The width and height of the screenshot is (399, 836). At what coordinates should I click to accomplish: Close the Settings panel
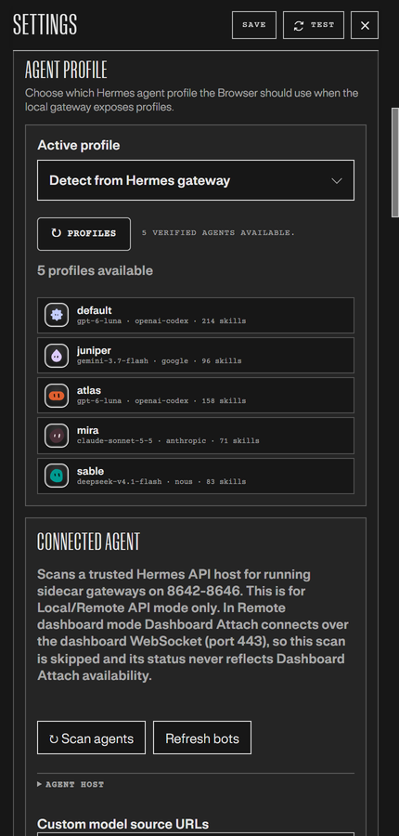[x=365, y=25]
